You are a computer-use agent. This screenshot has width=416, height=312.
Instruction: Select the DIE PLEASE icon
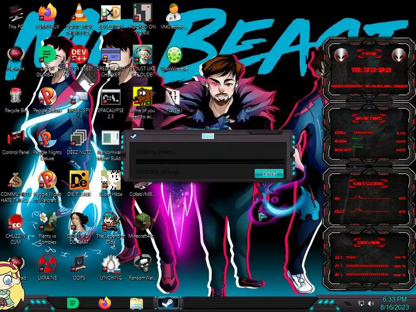point(79,184)
